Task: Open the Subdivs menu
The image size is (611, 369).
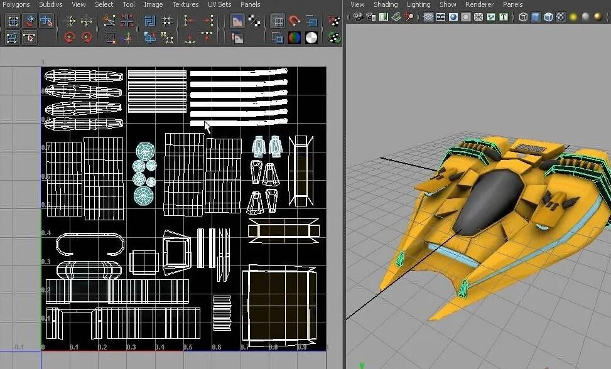Action: pos(51,4)
